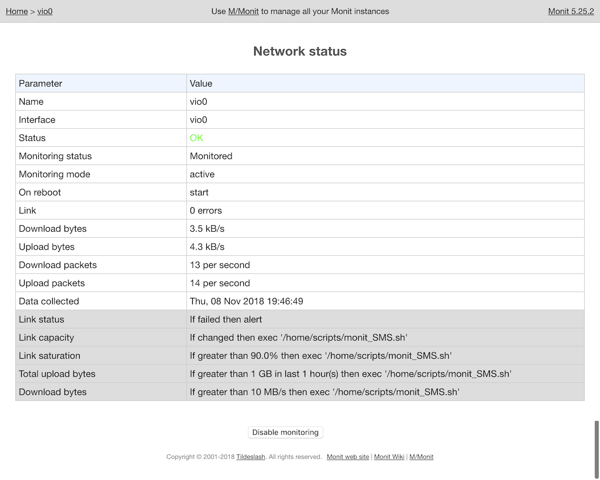Click the 'Link capacity' parameter label
600x480 pixels.
(46, 337)
